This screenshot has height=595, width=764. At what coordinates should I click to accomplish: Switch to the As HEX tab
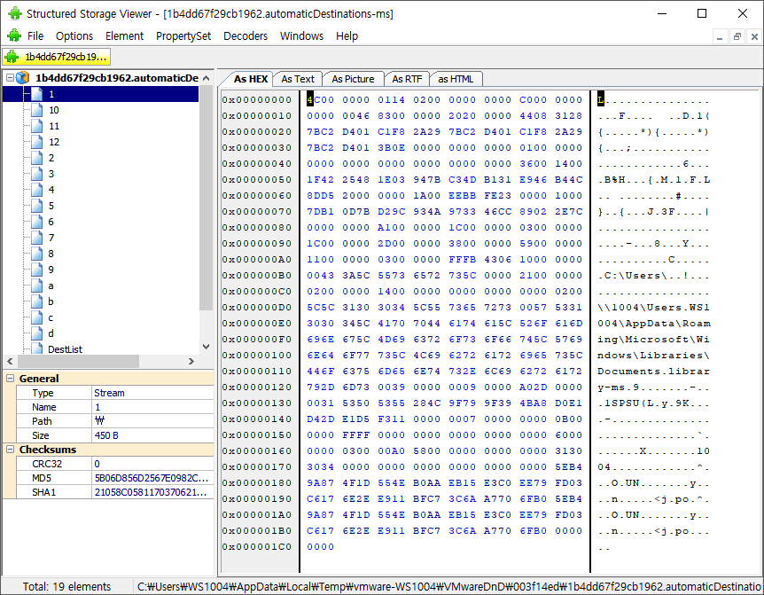click(x=250, y=79)
